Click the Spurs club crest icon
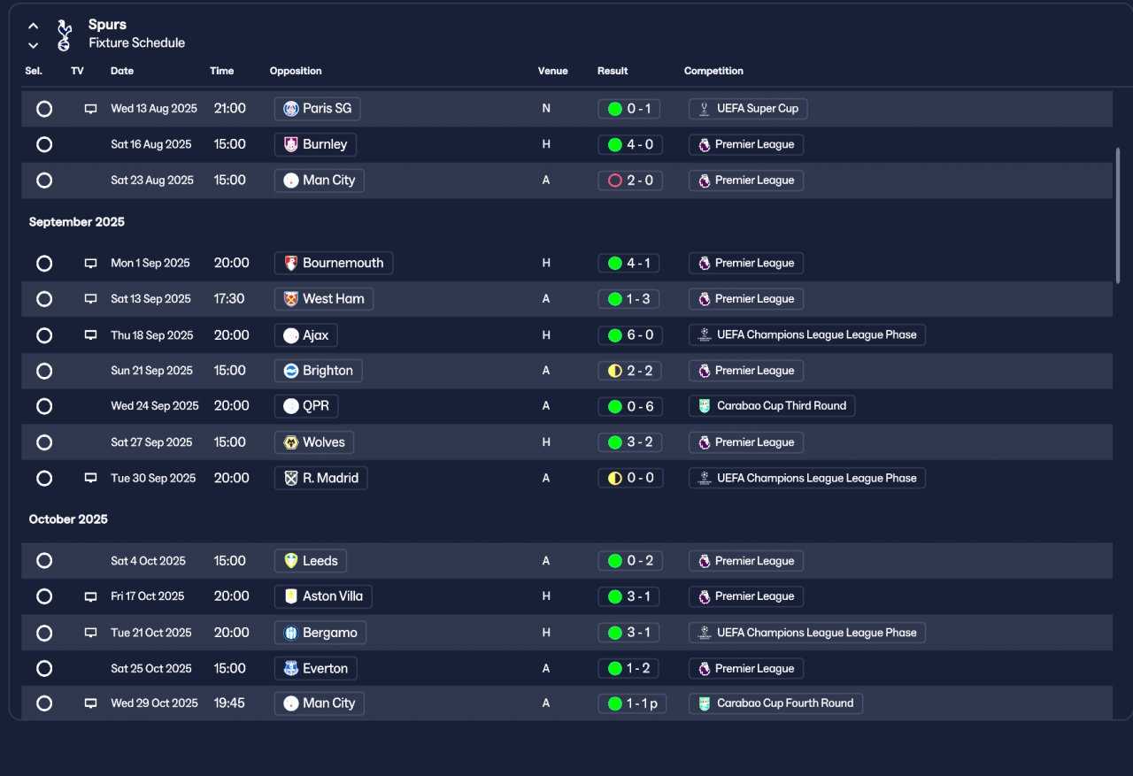The image size is (1133, 776). pyautogui.click(x=63, y=35)
